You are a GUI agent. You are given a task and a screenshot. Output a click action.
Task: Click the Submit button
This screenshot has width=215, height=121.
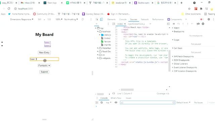pyautogui.click(x=44, y=72)
